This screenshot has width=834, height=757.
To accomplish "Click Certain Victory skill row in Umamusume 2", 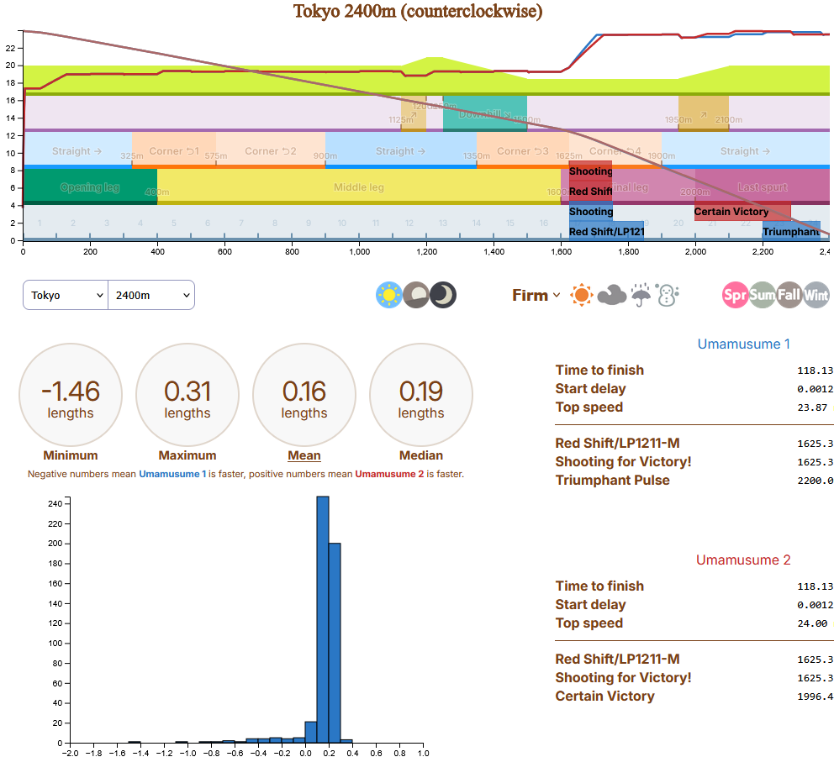I will tap(694, 696).
